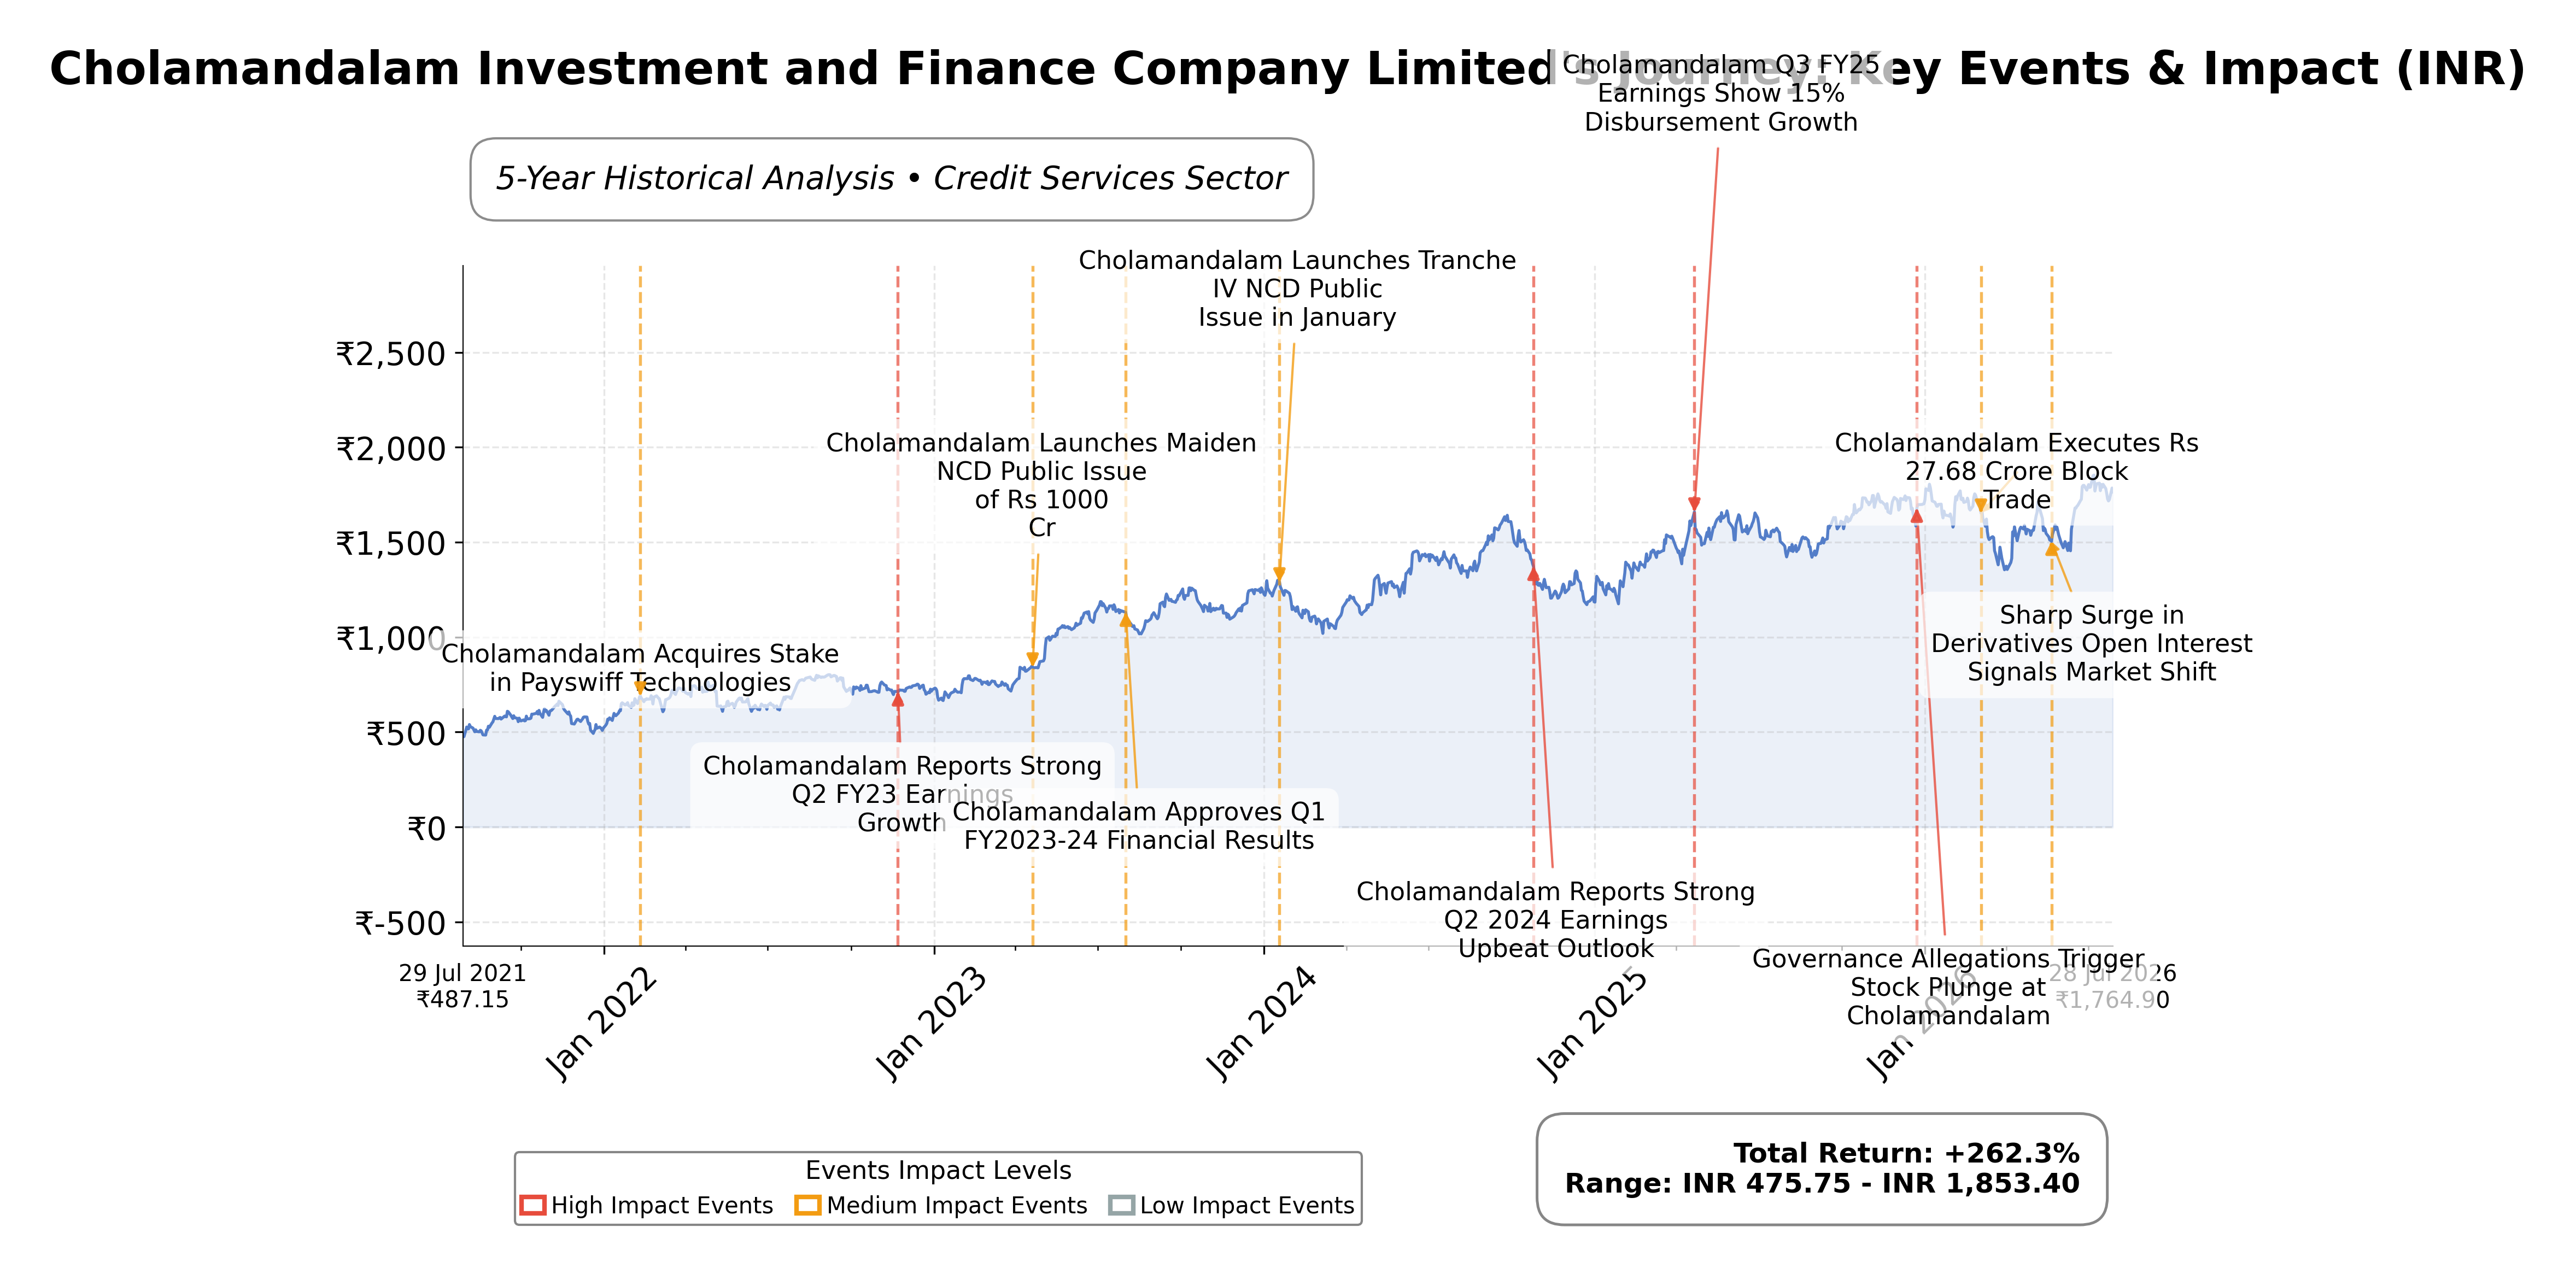
Task: Click the 'Reports Strong Q2 2024 Earnings' annotation
Action: 1555,920
